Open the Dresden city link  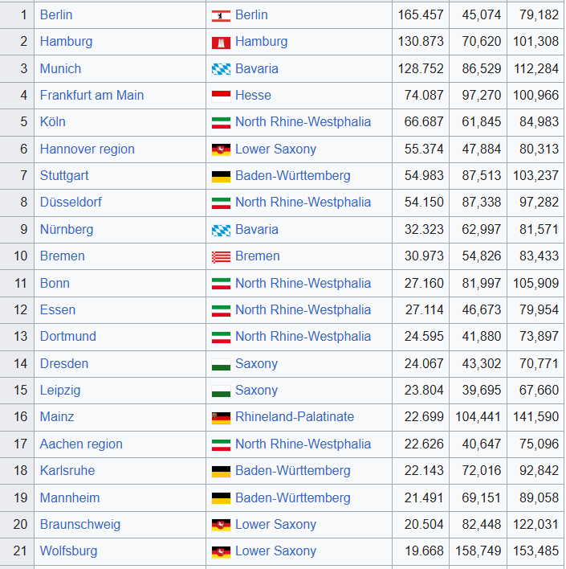tap(63, 363)
